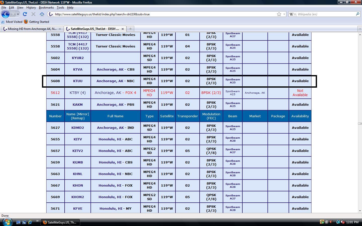Close the Missing HD from Anchorage tab
Screen dimensions: 362x226
coord(60,29)
